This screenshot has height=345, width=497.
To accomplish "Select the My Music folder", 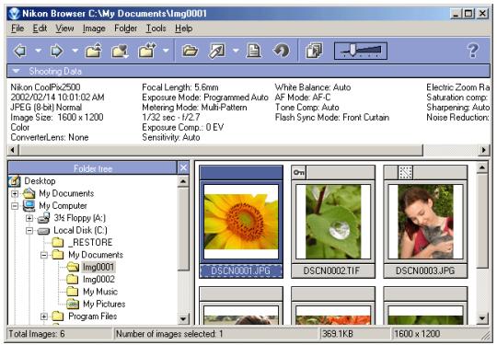I will 100,292.
